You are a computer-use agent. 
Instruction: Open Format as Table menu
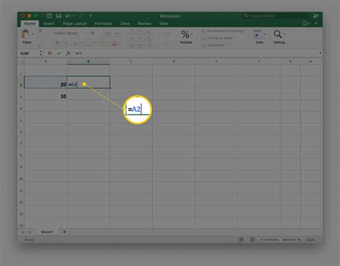click(x=218, y=38)
